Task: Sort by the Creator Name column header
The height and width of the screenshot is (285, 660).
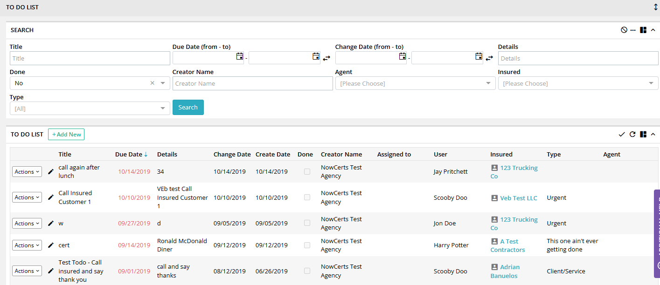Action: (341, 154)
